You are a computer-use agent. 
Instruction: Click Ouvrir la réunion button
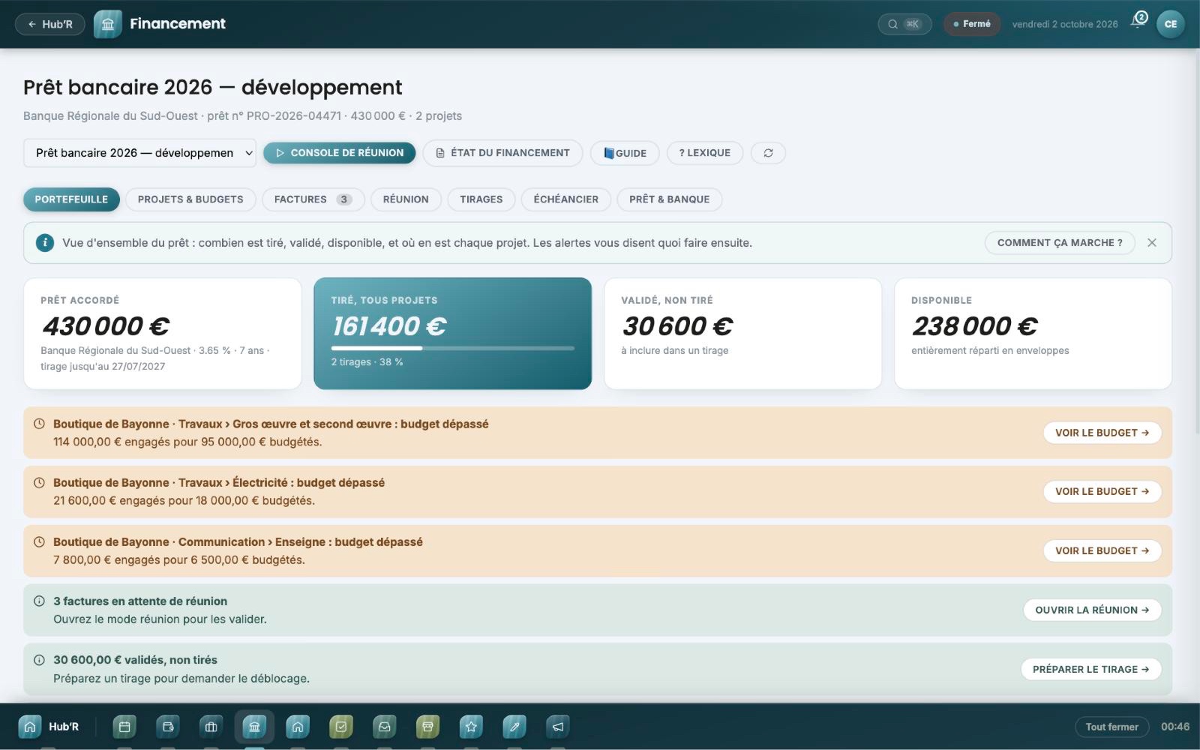coord(1092,610)
